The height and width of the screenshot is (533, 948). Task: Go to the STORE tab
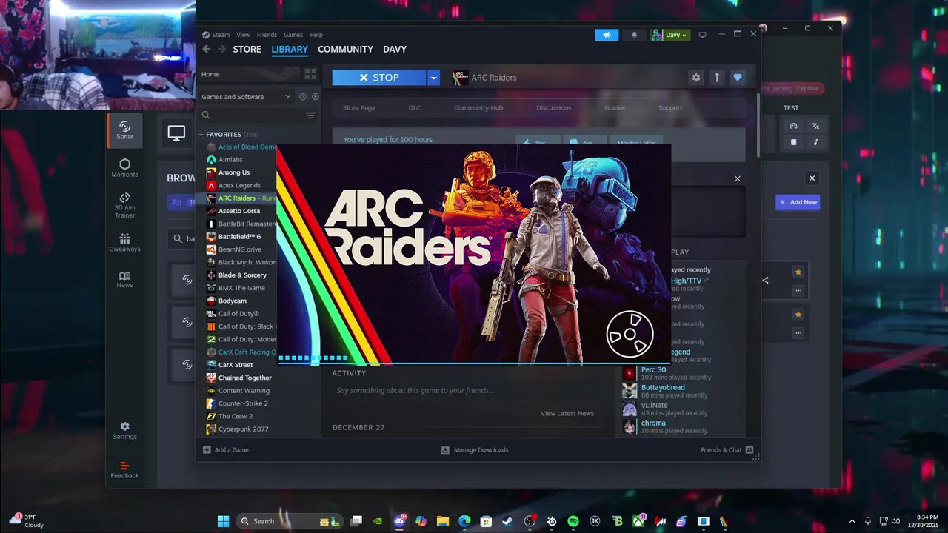(x=247, y=49)
